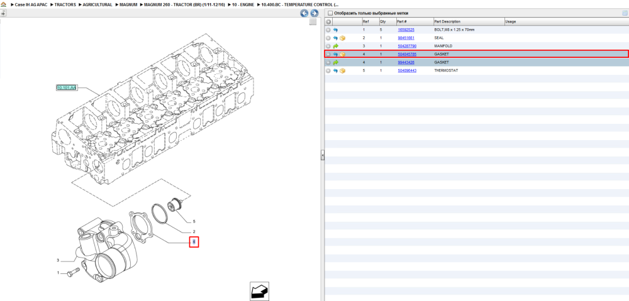Screen dimensions: 629x301
Task: Click the 'BOLT,M8 x 1.25 x 70mm' description
Action: [x=454, y=30]
